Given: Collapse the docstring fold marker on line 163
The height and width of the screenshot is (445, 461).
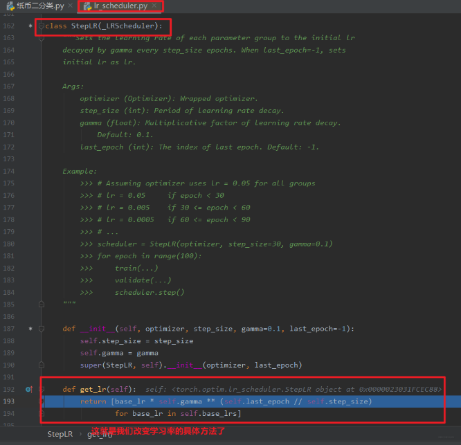Looking at the screenshot, I should [42, 38].
